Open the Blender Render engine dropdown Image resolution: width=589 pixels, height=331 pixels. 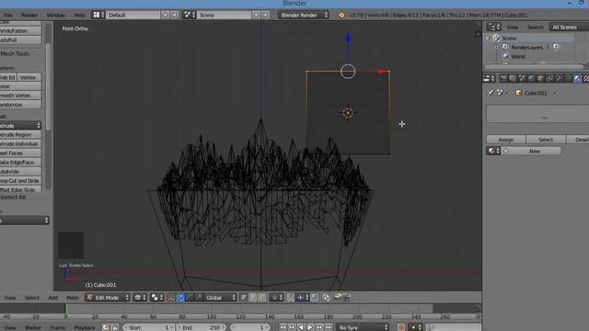coord(304,15)
